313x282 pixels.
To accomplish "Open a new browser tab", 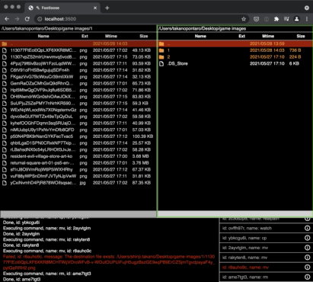I will (x=107, y=8).
